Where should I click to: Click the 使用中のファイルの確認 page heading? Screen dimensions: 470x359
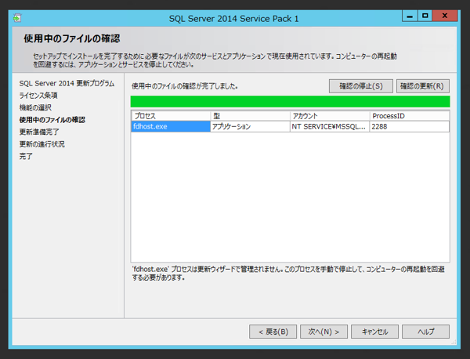(72, 38)
